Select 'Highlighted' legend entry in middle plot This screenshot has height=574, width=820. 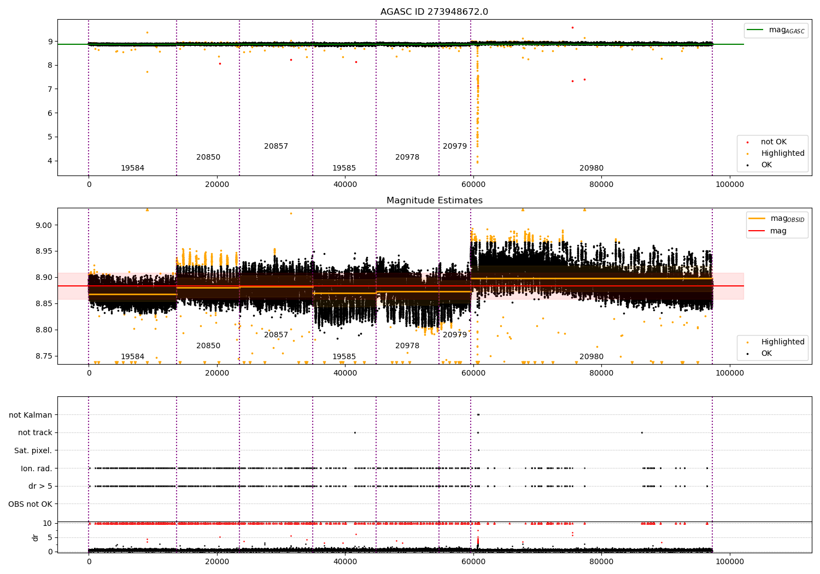(x=783, y=342)
